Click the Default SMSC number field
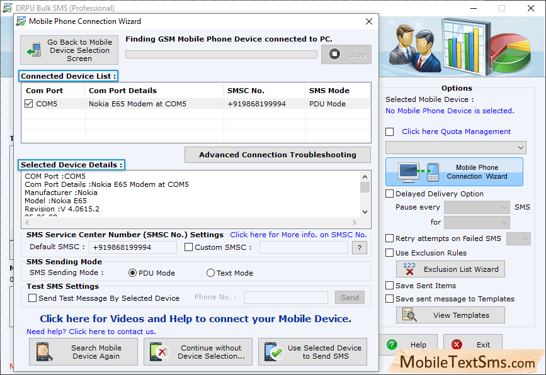 133,247
